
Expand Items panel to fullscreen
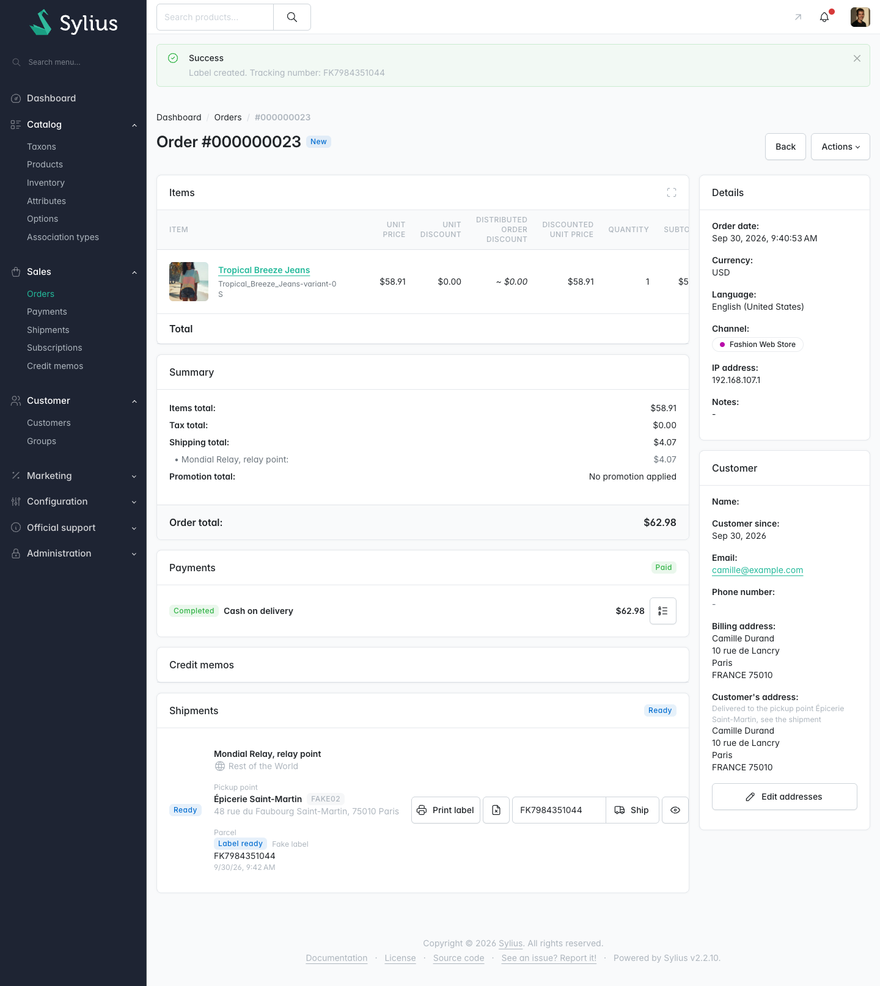pyautogui.click(x=672, y=192)
